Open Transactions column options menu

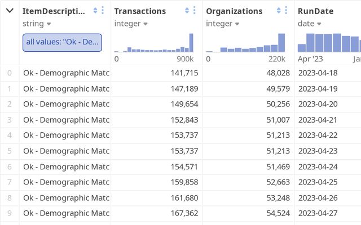tap(195, 11)
